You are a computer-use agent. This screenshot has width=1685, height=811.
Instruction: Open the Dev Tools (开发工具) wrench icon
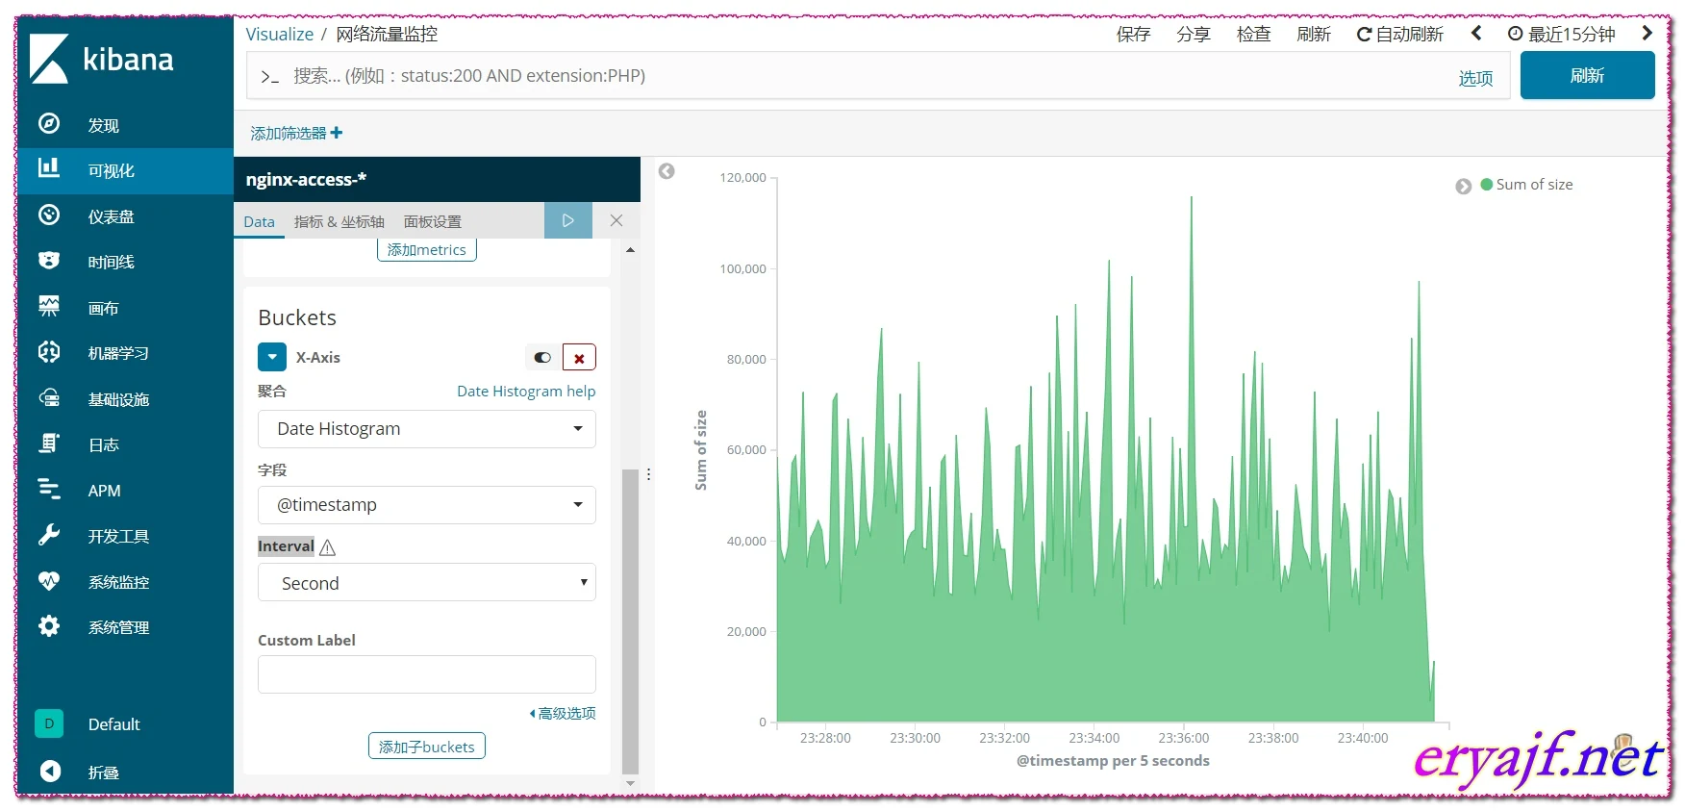(49, 535)
